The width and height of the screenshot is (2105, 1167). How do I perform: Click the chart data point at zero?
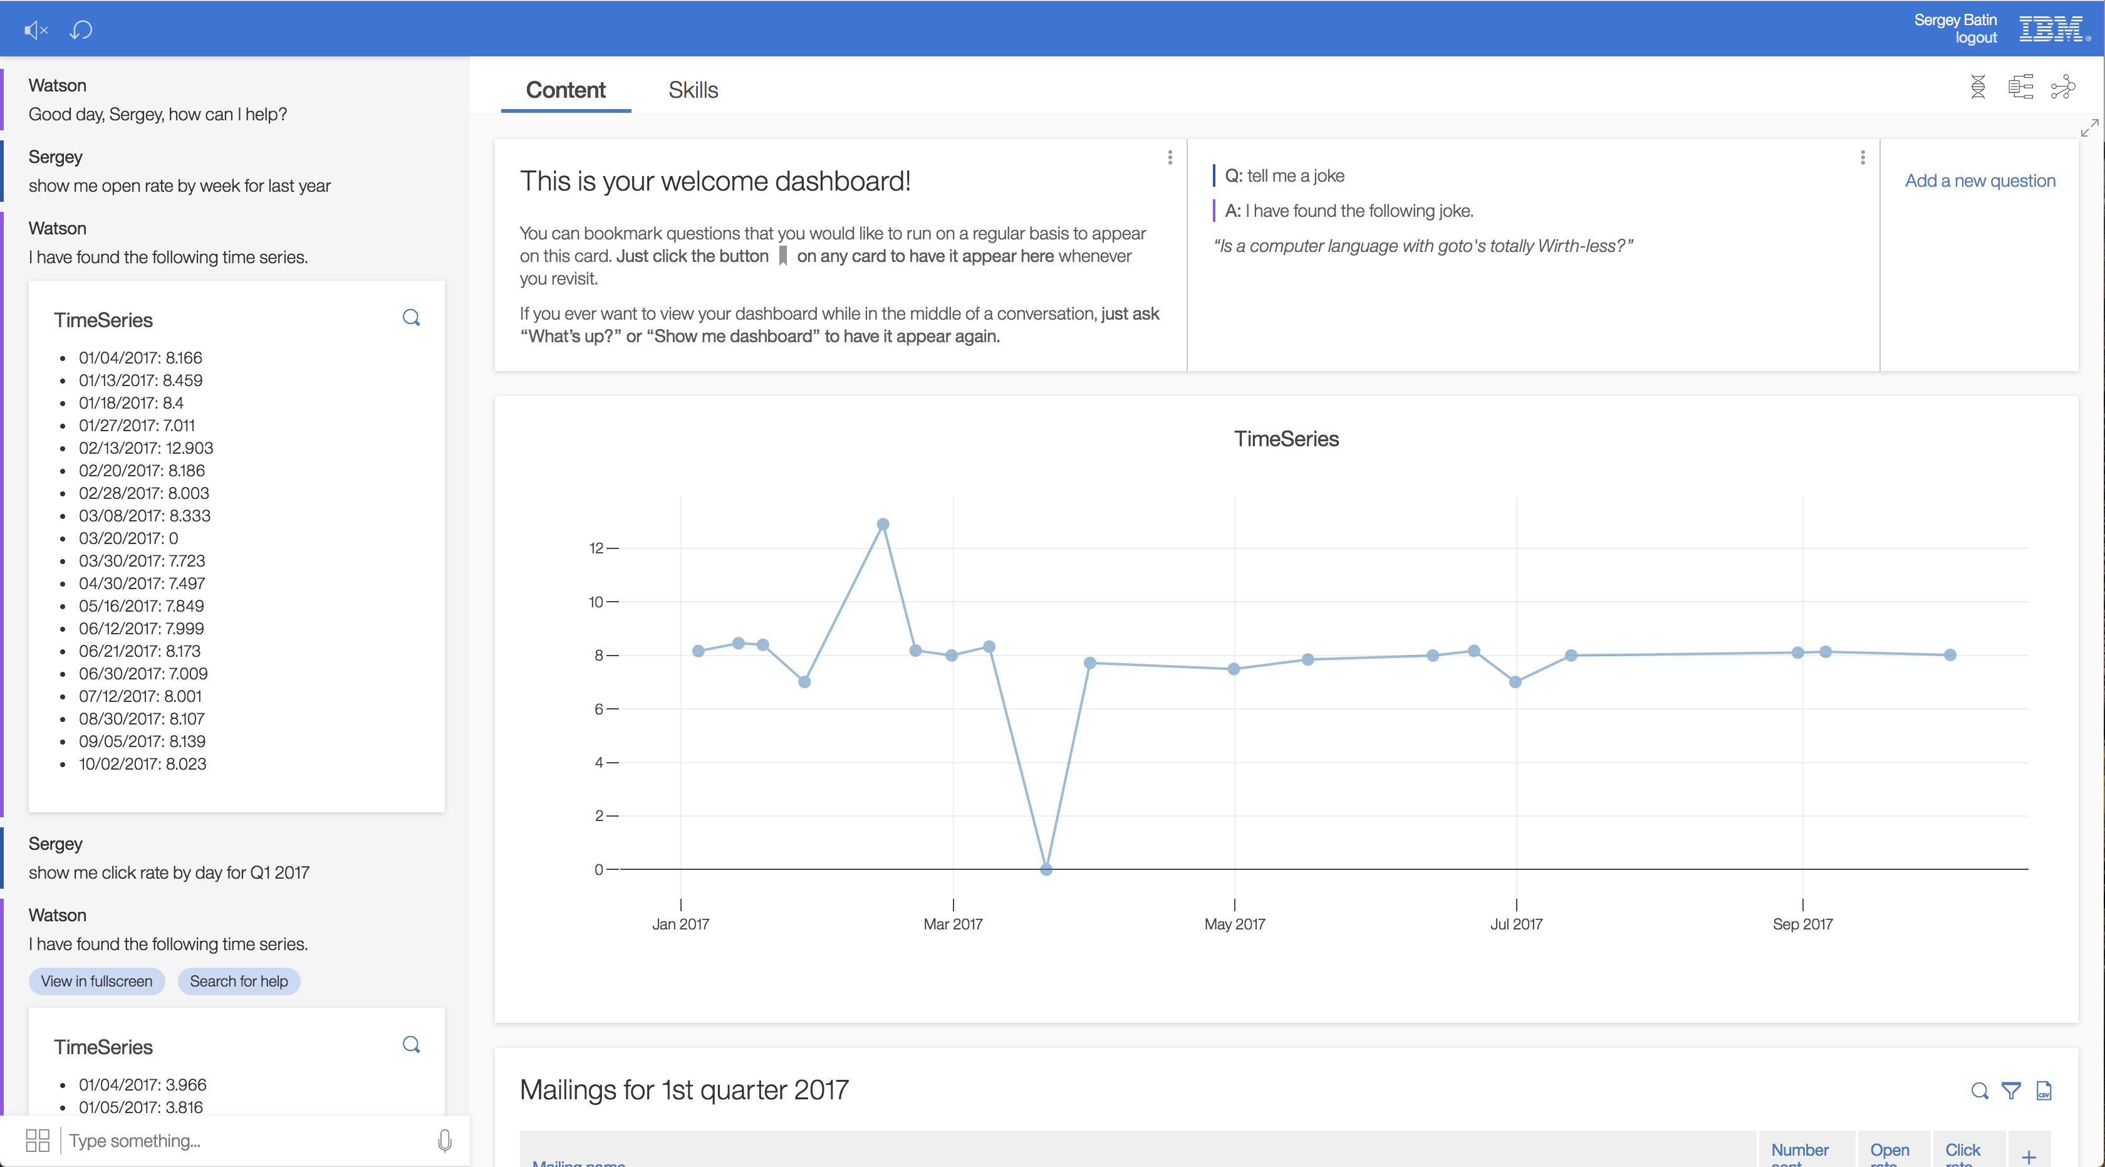tap(1046, 869)
